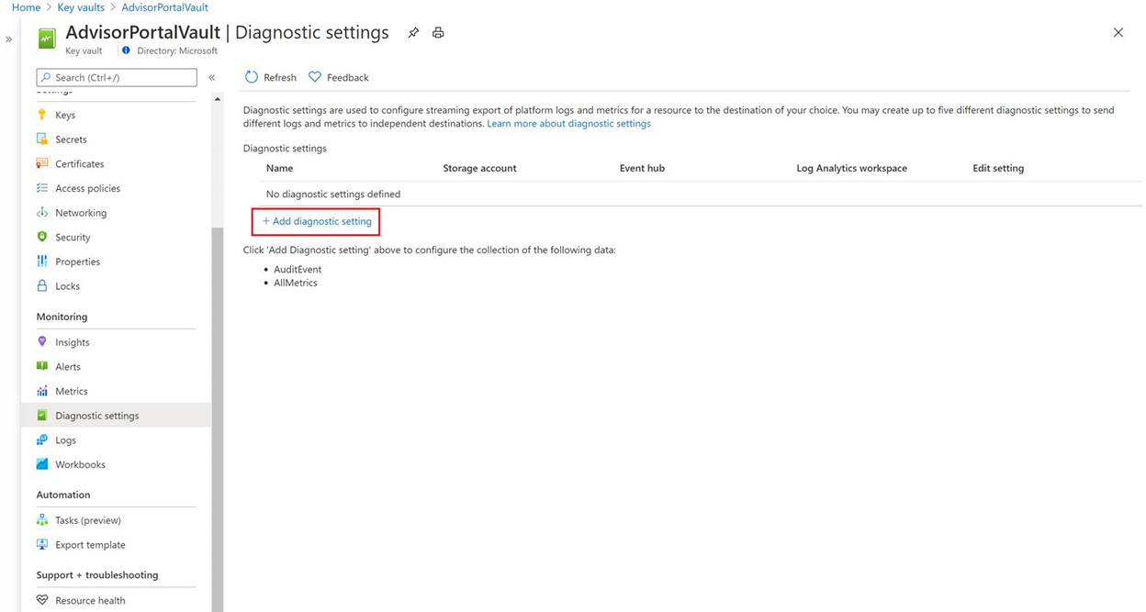Viewport: 1146px width, 612px height.
Task: Click the Metrics chart icon
Action: pyautogui.click(x=42, y=391)
